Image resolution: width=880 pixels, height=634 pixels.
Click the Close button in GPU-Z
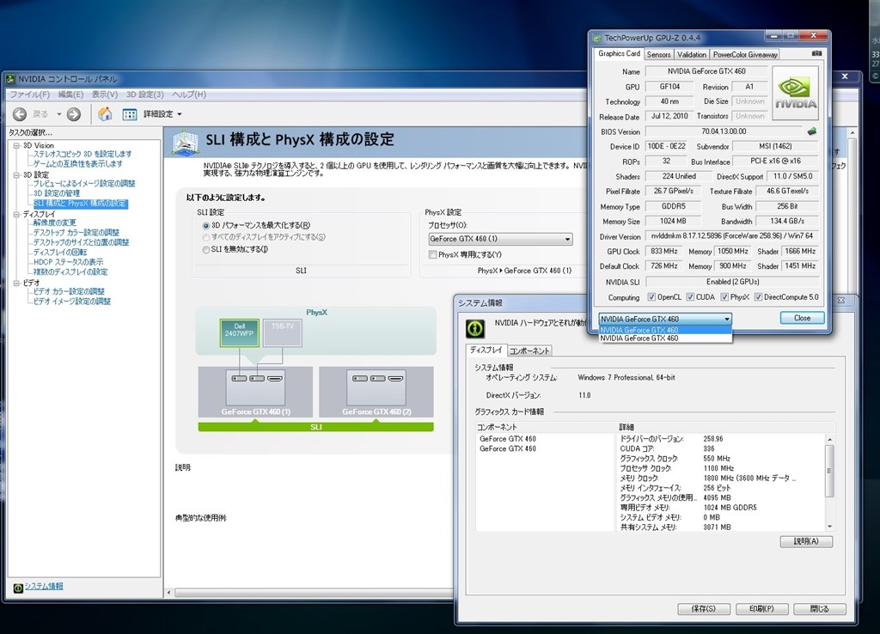point(802,318)
